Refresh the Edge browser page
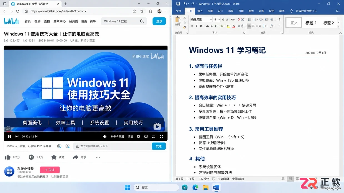This screenshot has height=193, width=344. pyautogui.click(x=18, y=11)
